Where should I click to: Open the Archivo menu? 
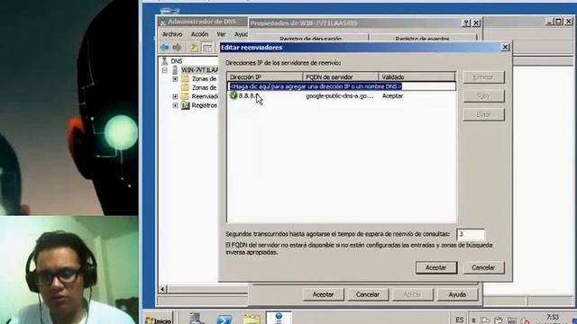point(172,34)
